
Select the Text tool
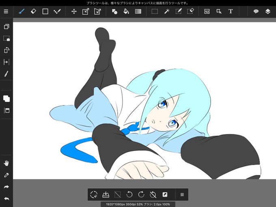click(231, 11)
